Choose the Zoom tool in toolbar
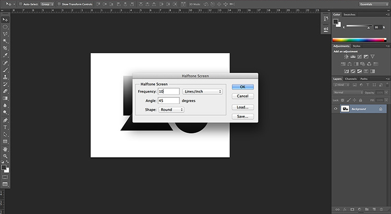391x214 pixels. click(x=5, y=156)
